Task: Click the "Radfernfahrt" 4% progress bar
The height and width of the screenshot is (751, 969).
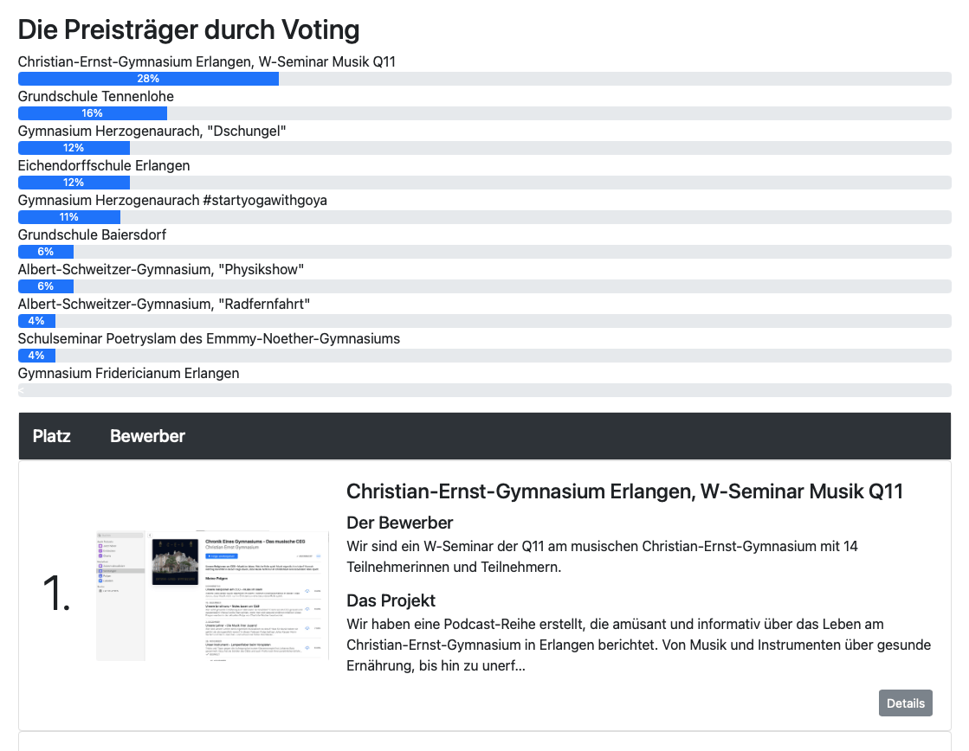Action: click(x=36, y=320)
